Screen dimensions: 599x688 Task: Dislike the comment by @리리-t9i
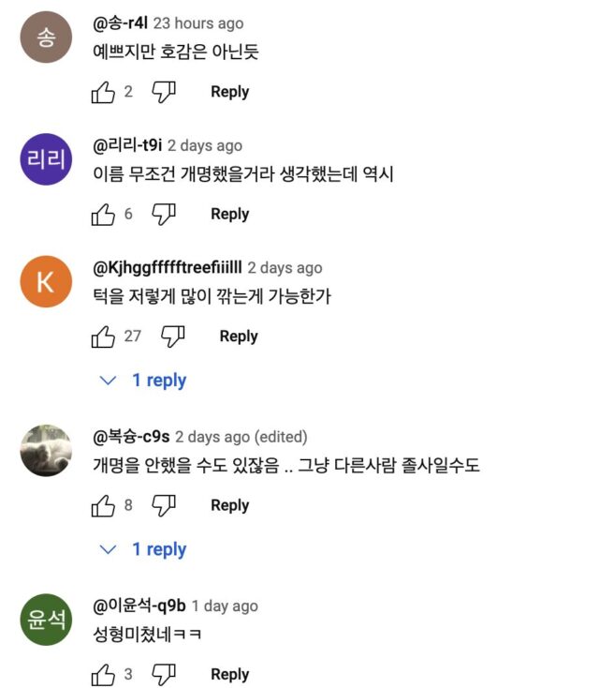pyautogui.click(x=164, y=215)
